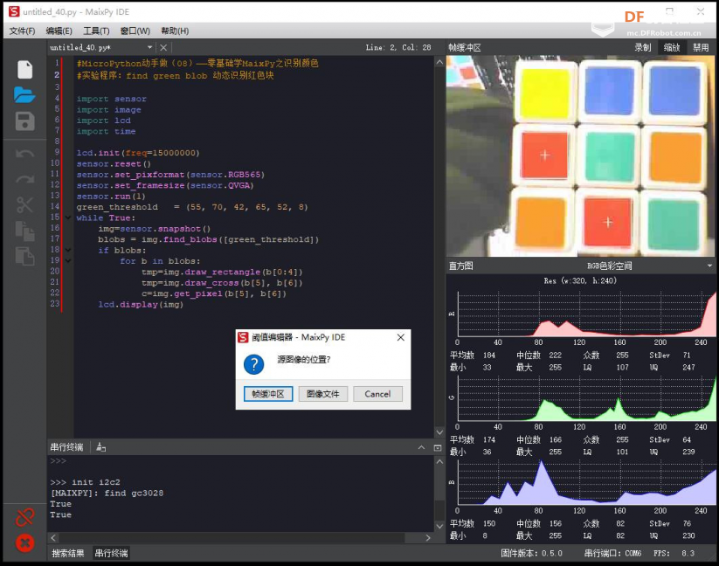Viewport: 719px width, 566px height.
Task: Collapse the 'if blobs' code block
Action: 68,250
